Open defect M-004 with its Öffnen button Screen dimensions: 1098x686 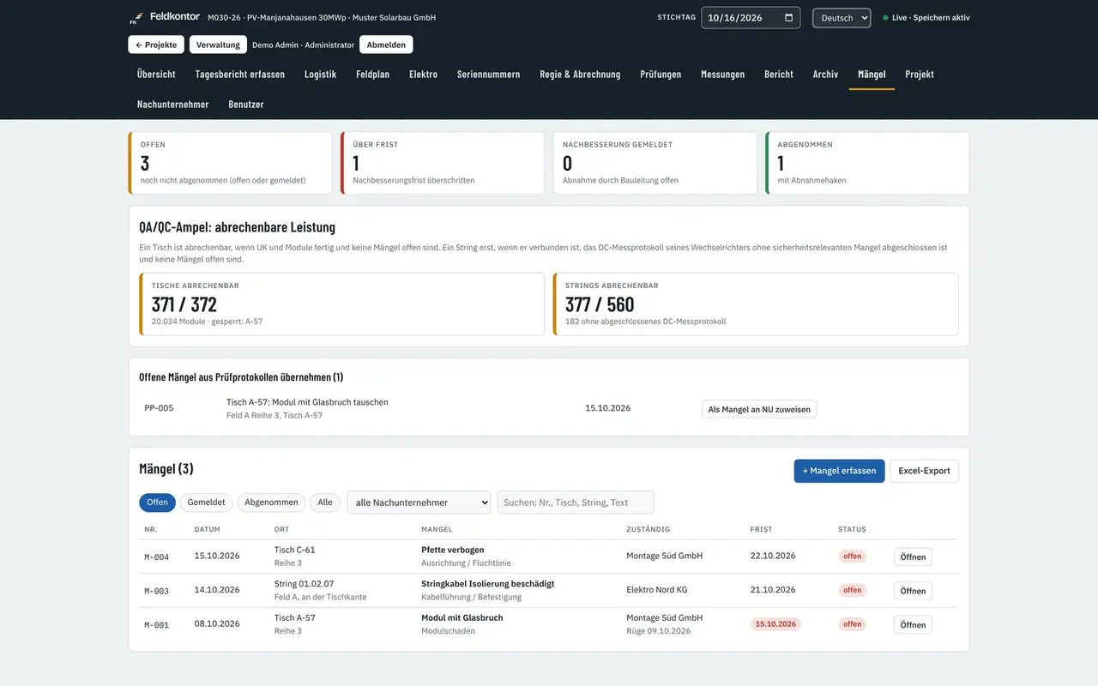(913, 557)
